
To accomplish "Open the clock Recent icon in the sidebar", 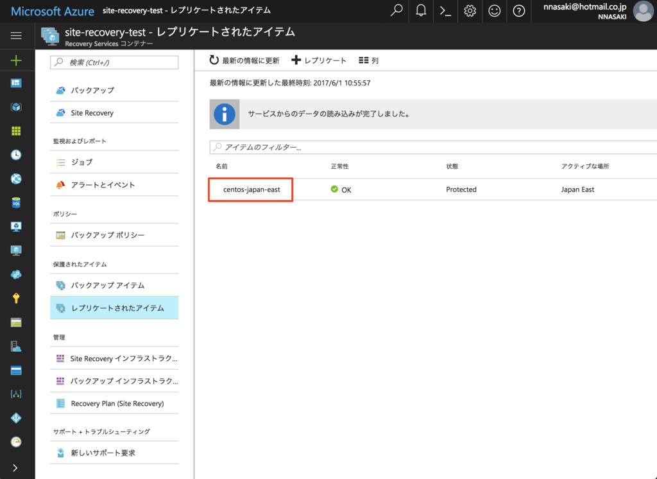I will point(16,155).
